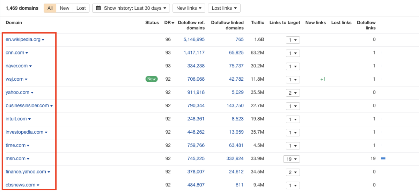Expand the 2 links dropdown for yahoo.com
Image resolution: width=419 pixels, height=192 pixels.
tap(293, 93)
